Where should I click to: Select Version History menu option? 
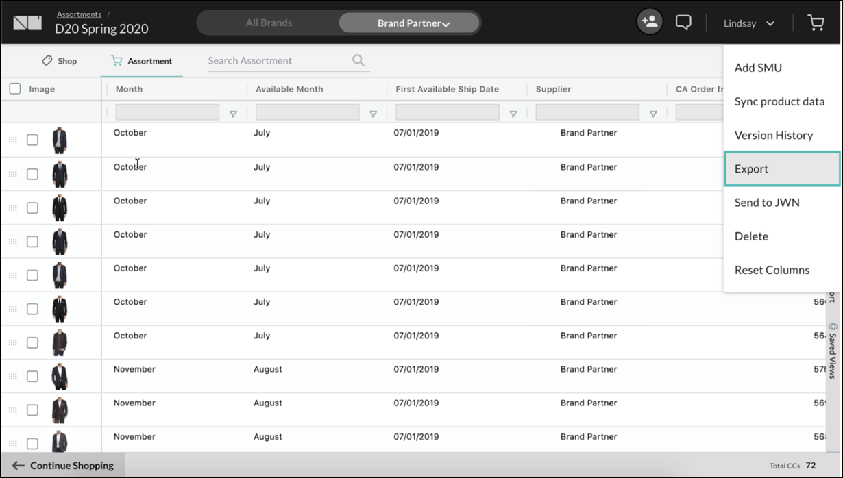[773, 136]
